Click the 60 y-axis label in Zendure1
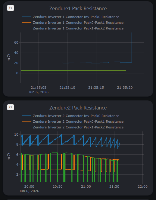 coord(17,42)
